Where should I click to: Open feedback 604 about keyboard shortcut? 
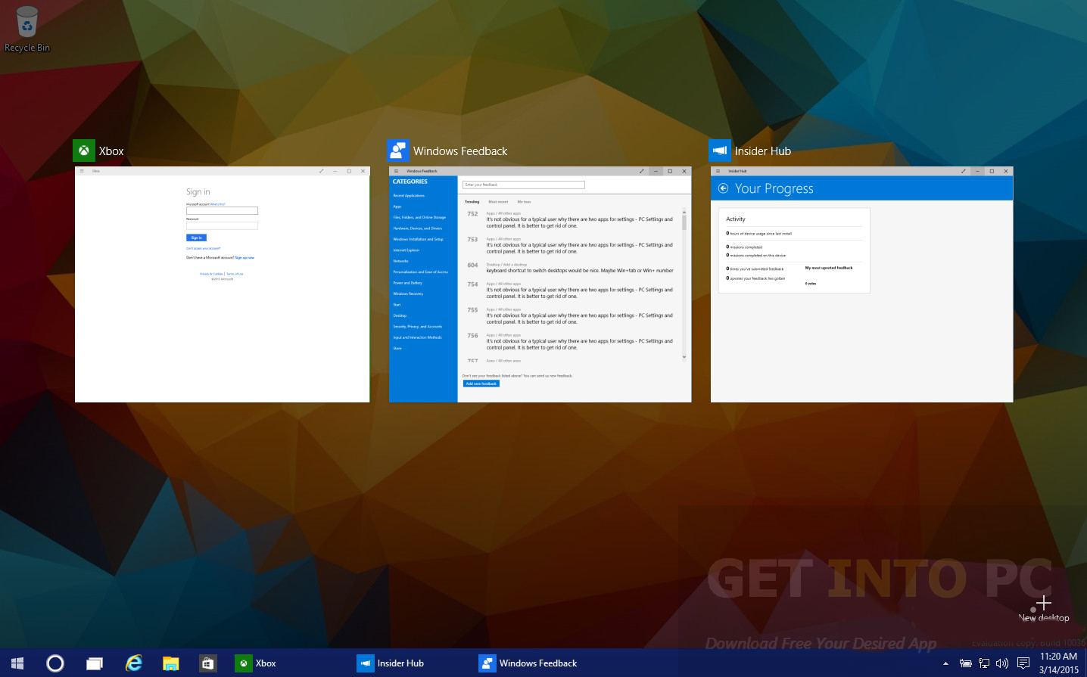(570, 268)
